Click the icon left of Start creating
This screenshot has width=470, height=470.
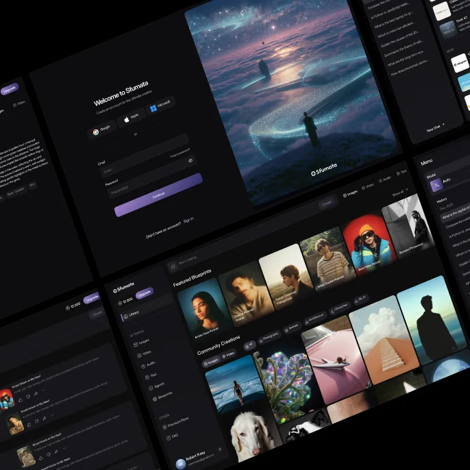173,266
